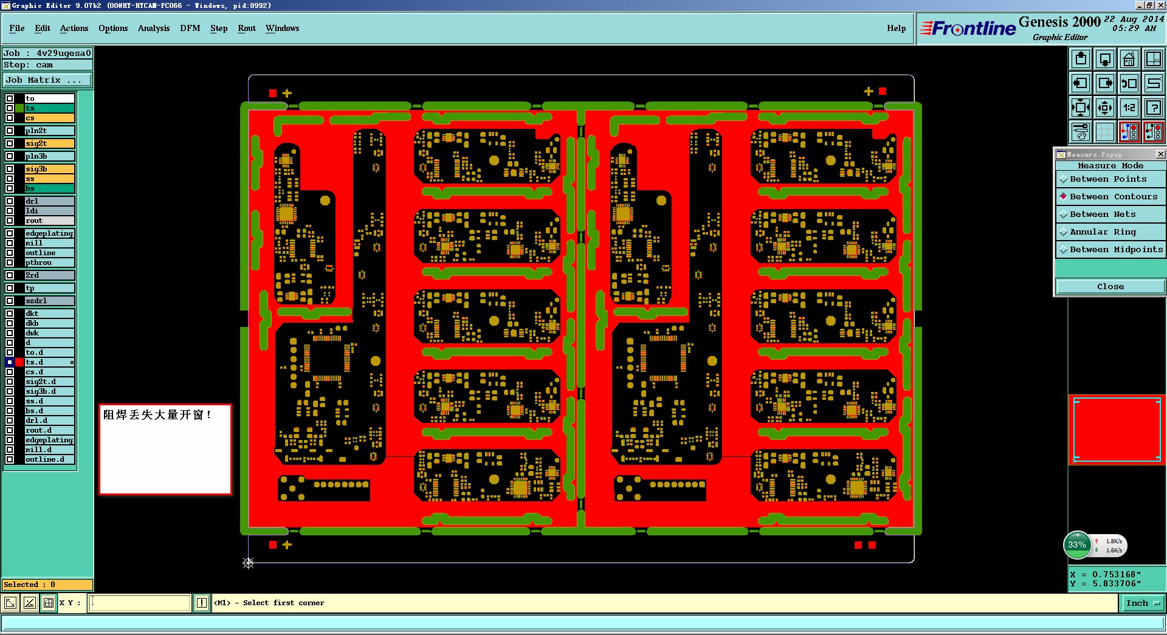Select the 'bs' layer name
Viewport: 1167px width, 635px height.
[x=49, y=188]
